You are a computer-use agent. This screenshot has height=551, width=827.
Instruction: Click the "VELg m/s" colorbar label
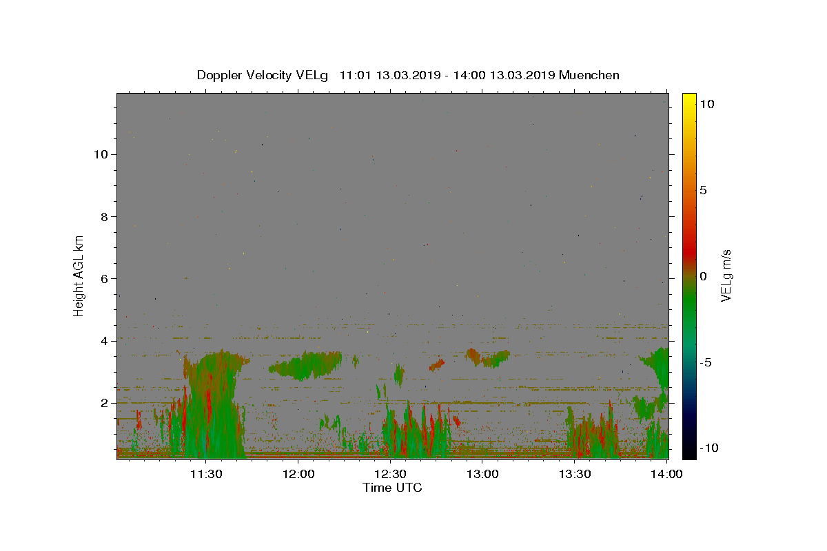(725, 275)
